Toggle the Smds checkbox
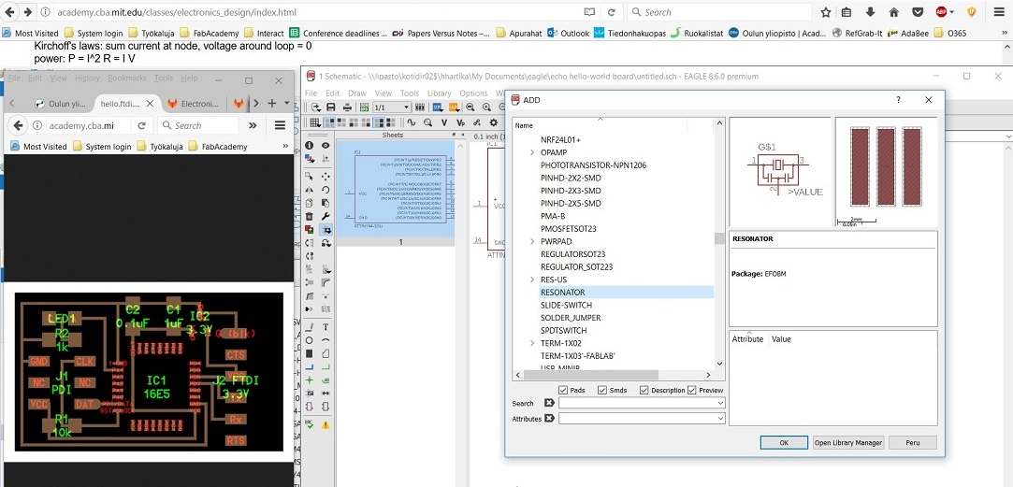This screenshot has height=487, width=1013. (602, 390)
